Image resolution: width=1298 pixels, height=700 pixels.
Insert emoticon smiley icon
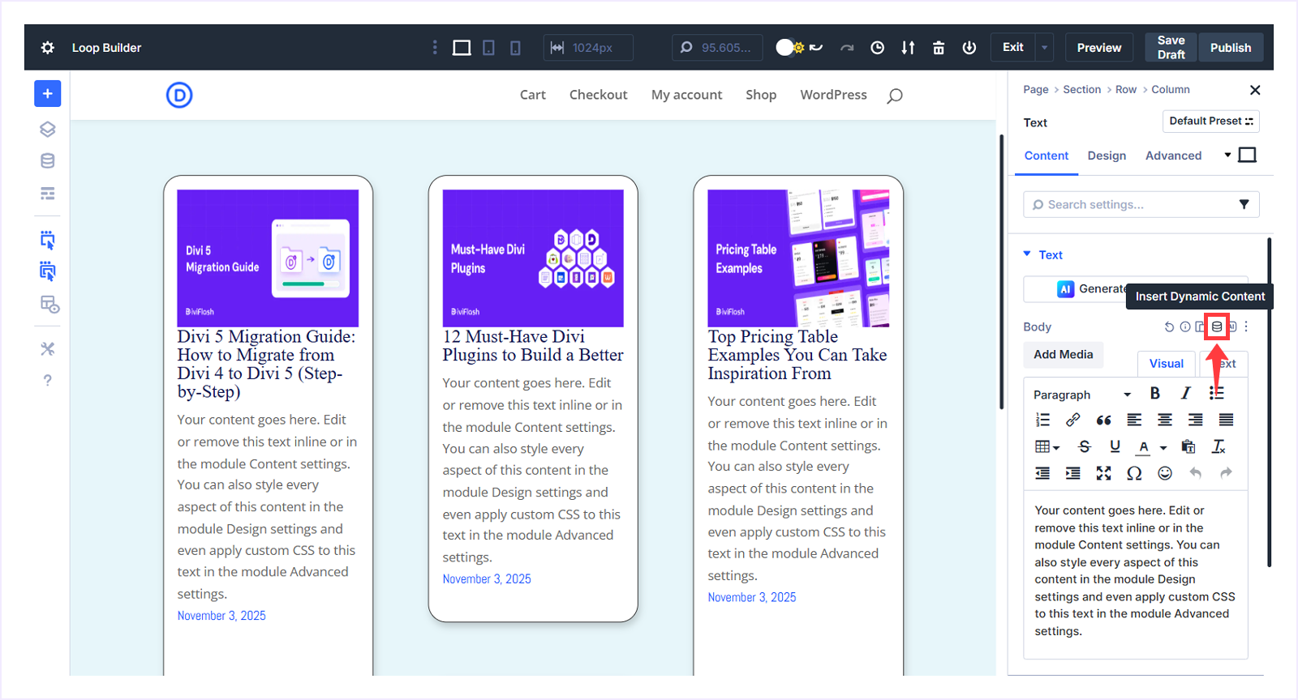(x=1165, y=473)
